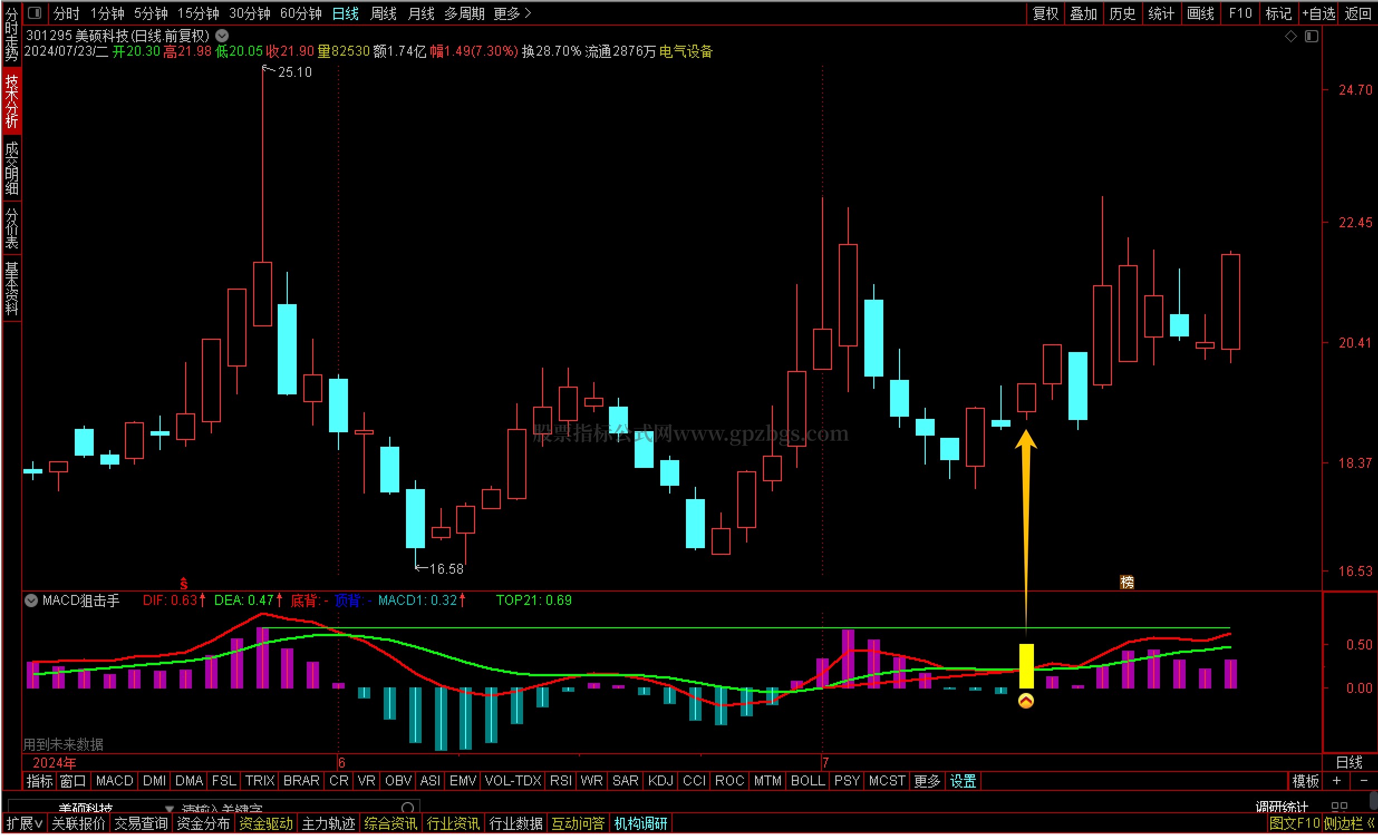Expand the 更多 periods list
The height and width of the screenshot is (835, 1378).
[512, 13]
